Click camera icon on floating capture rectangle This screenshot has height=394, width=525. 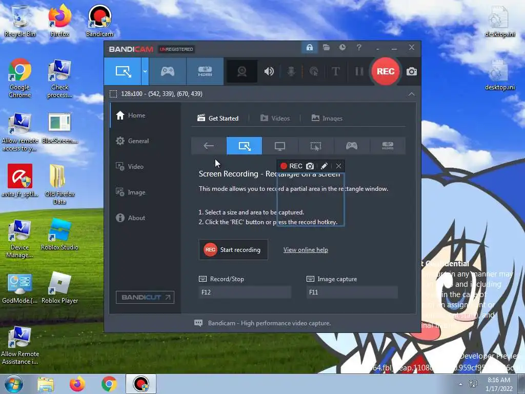click(310, 166)
